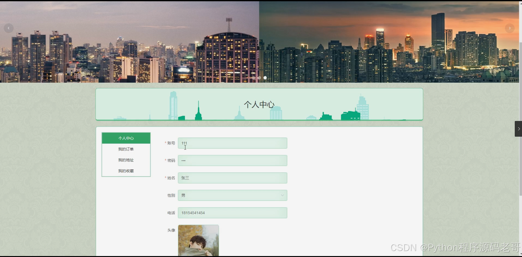522x257 pixels.
Task: Click the 密码 input field
Action: point(232,161)
